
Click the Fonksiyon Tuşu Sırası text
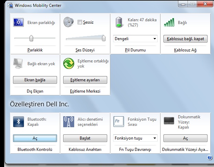click(x=142, y=122)
